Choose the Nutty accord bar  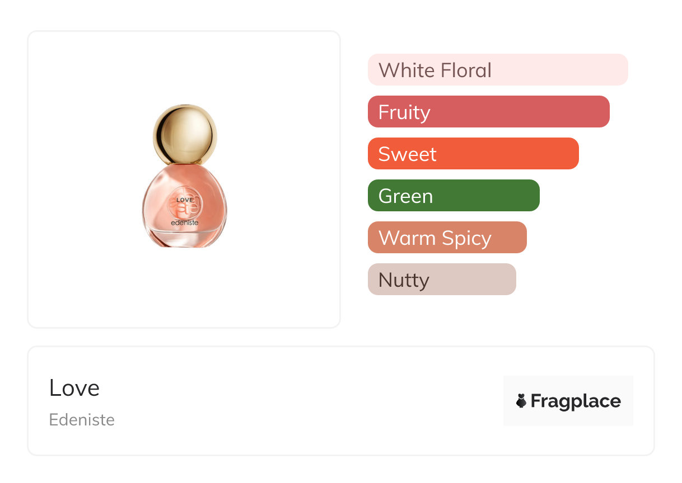[441, 280]
